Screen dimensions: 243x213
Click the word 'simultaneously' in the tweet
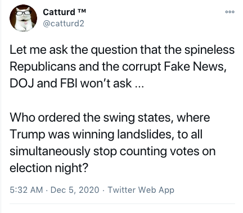pyautogui.click(x=50, y=151)
